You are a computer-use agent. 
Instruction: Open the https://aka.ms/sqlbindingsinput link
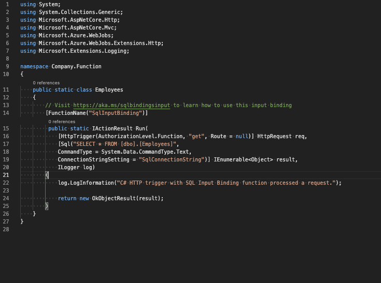[121, 105]
